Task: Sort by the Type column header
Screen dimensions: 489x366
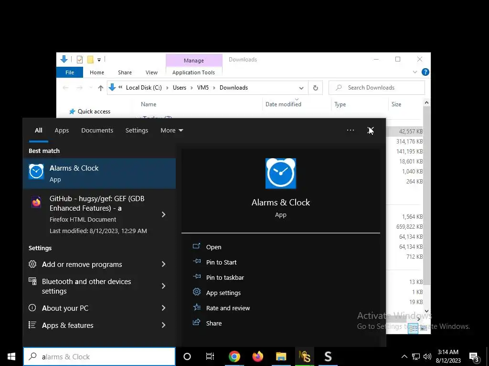Action: coord(340,104)
